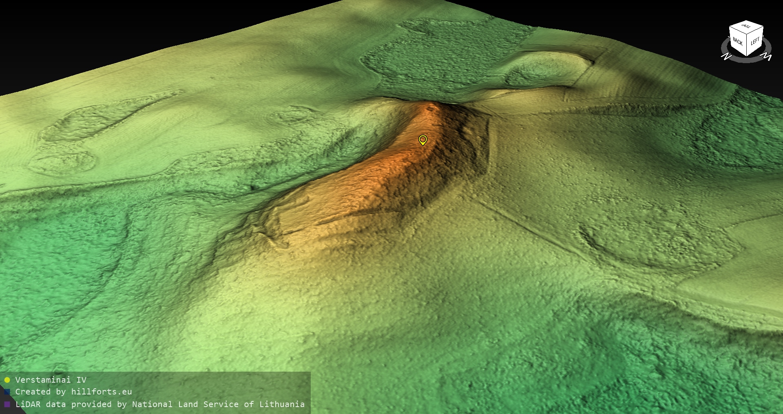
Task: Switch to LEFT view on the navigation cube
Action: click(x=755, y=42)
